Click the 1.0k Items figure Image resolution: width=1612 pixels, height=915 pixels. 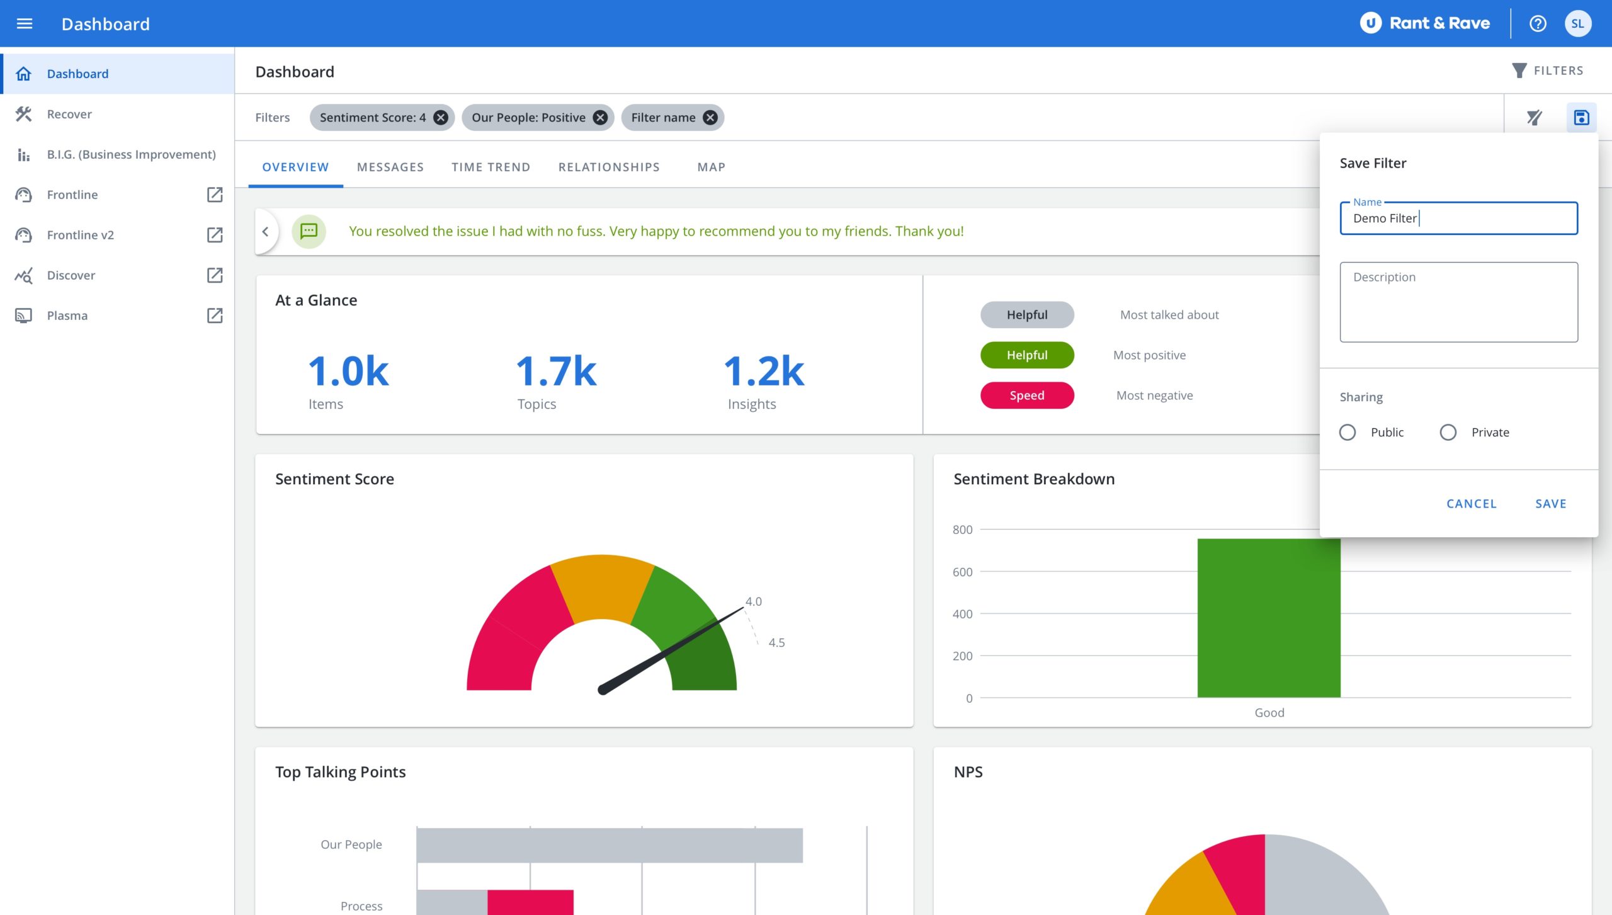pyautogui.click(x=348, y=372)
